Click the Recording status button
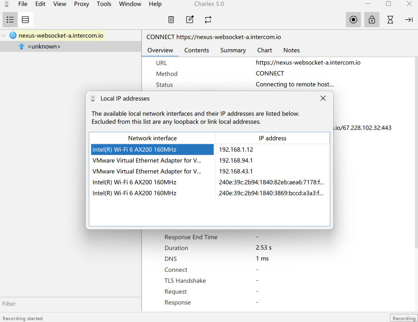The image size is (418, 322). 403,318
